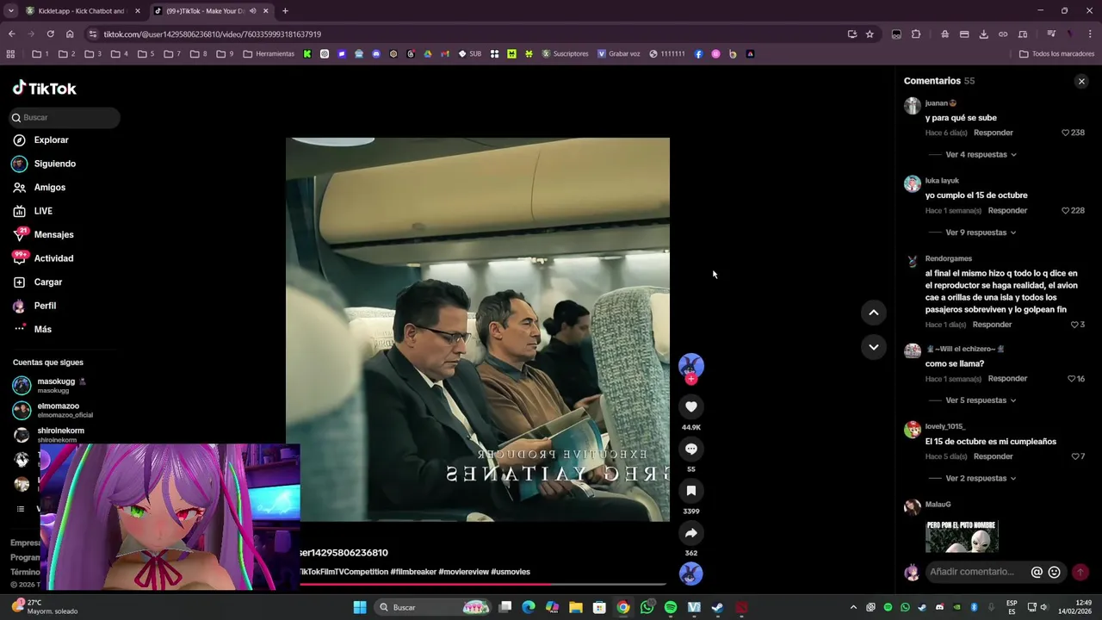1102x620 pixels.
Task: Like Will el echizero's comment heart
Action: 1071,379
